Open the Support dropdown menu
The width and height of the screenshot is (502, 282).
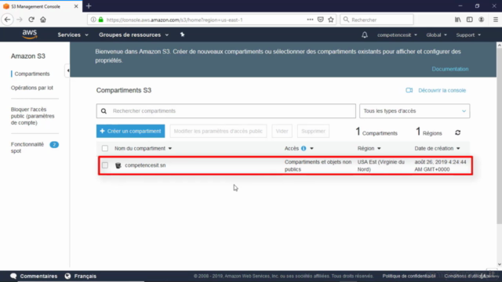pos(468,34)
